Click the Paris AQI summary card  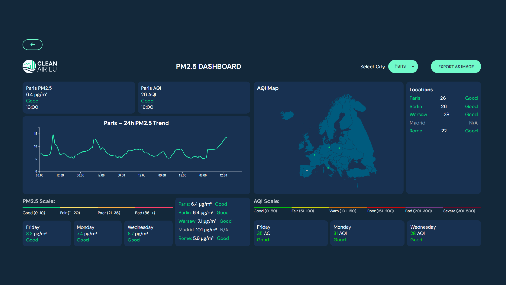tap(193, 98)
